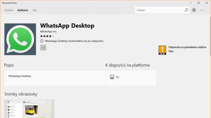The image size is (211, 118).
Task: Click the Odporúča sa posúdenie rodičov text
Action: (x=187, y=47)
